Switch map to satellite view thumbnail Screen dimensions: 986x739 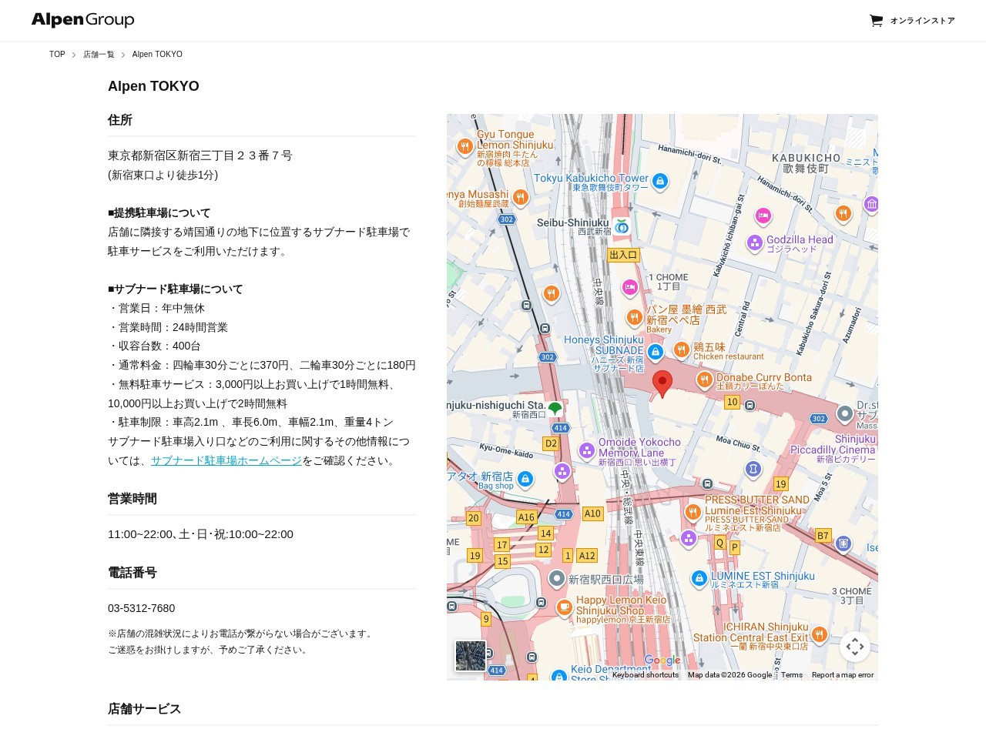point(471,656)
